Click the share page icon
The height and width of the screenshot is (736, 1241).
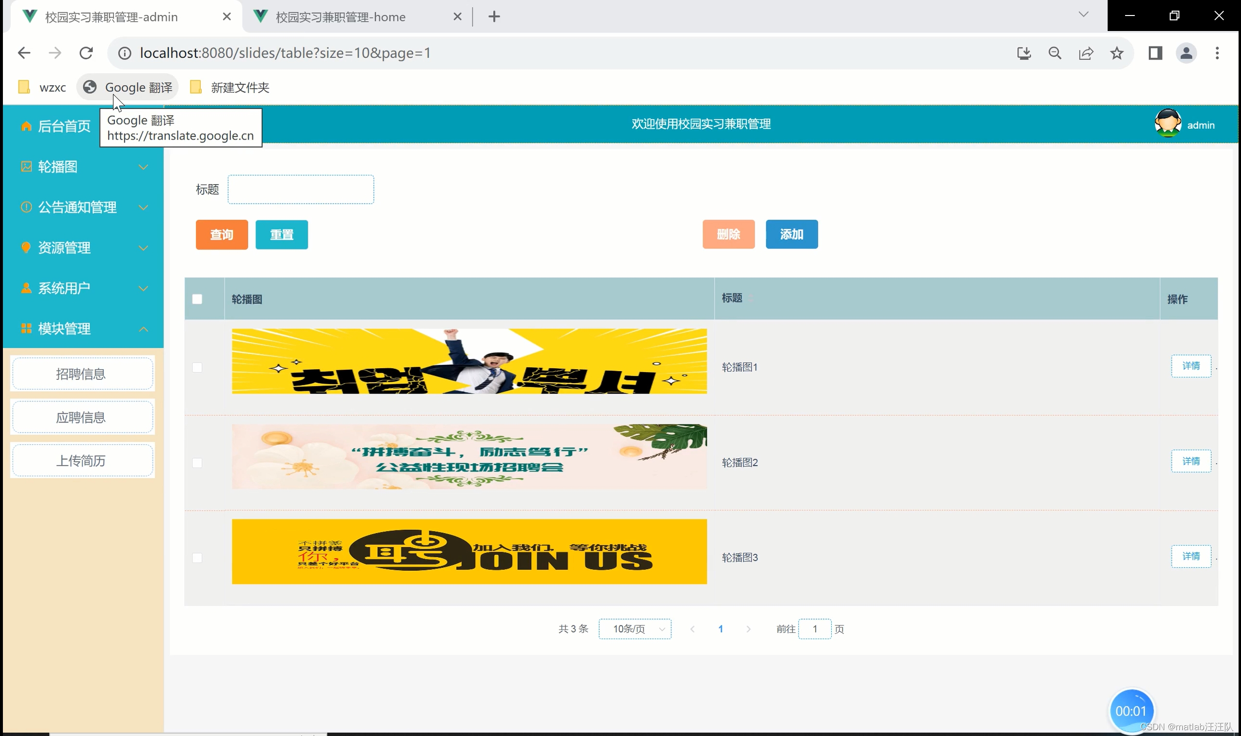[1086, 53]
